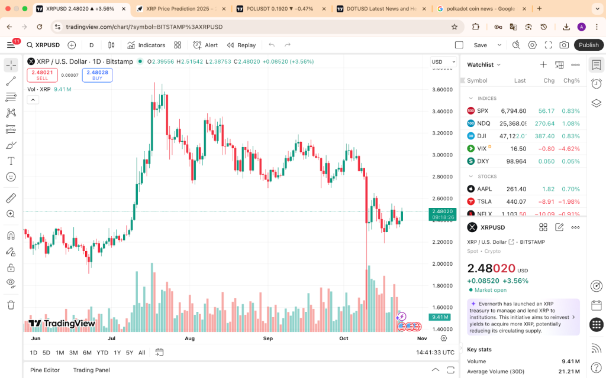Open the Object Tree panel in right sidebar

tap(596, 102)
